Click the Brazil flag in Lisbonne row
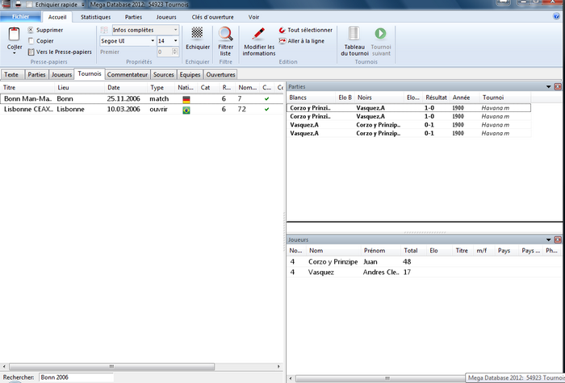The height and width of the screenshot is (383, 565). (x=186, y=110)
